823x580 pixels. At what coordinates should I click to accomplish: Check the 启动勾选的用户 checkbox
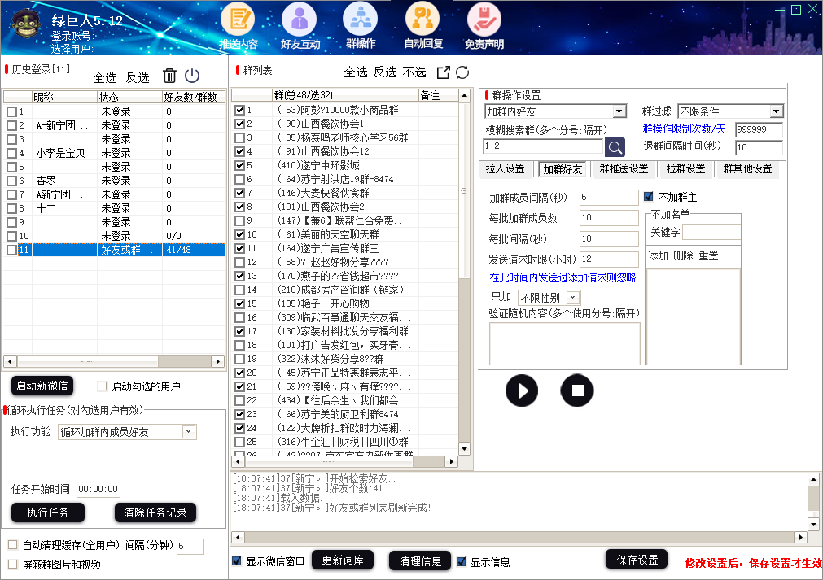click(x=103, y=386)
